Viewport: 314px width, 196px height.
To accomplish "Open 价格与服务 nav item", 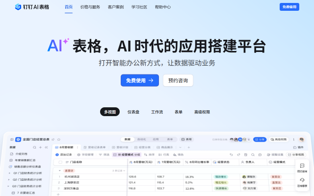I will pos(90,7).
